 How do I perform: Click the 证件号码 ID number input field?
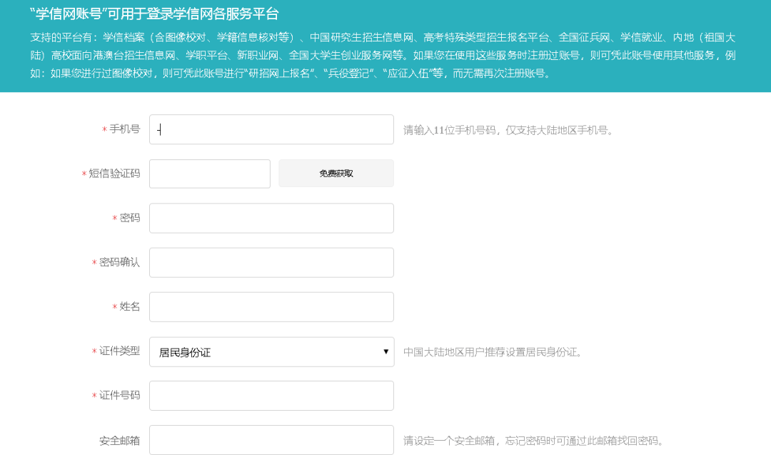click(x=271, y=396)
